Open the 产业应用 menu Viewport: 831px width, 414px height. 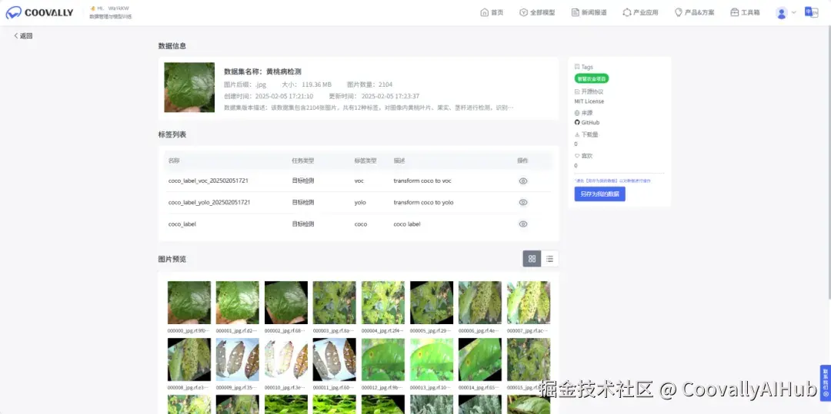(x=640, y=12)
